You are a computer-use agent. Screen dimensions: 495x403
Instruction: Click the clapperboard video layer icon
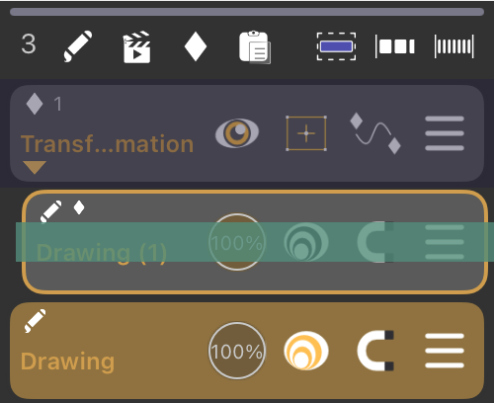[x=136, y=46]
